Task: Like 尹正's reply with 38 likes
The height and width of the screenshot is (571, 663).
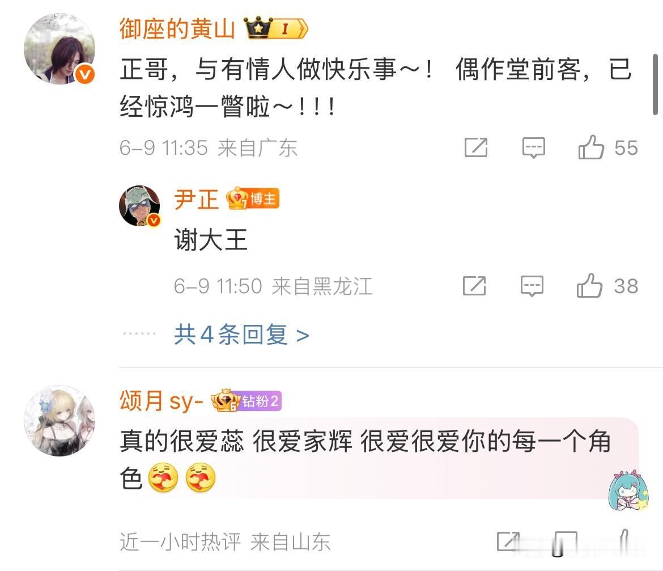Action: (589, 286)
